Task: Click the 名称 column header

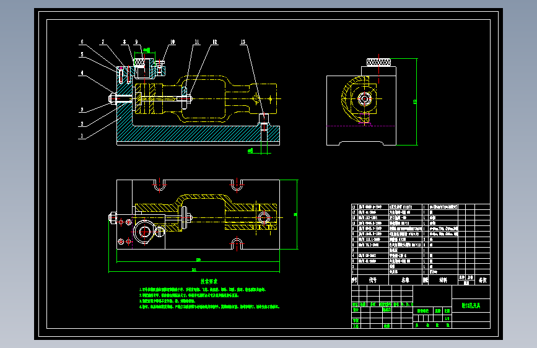Action: (x=406, y=280)
